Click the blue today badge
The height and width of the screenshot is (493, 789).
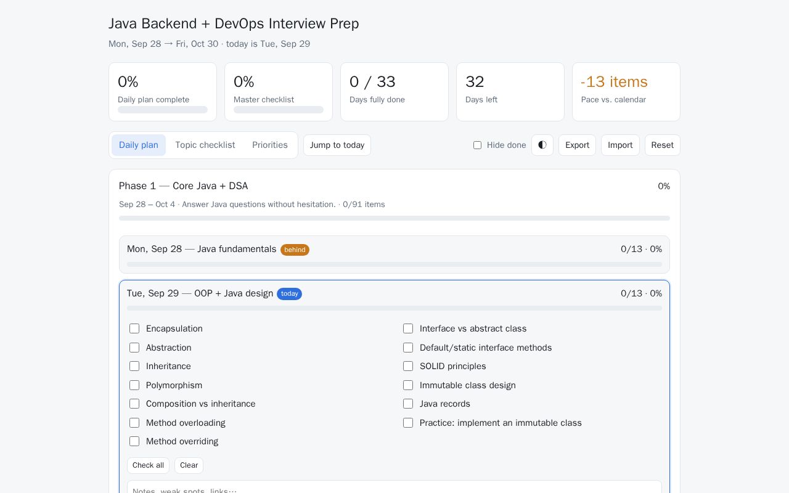pyautogui.click(x=289, y=294)
